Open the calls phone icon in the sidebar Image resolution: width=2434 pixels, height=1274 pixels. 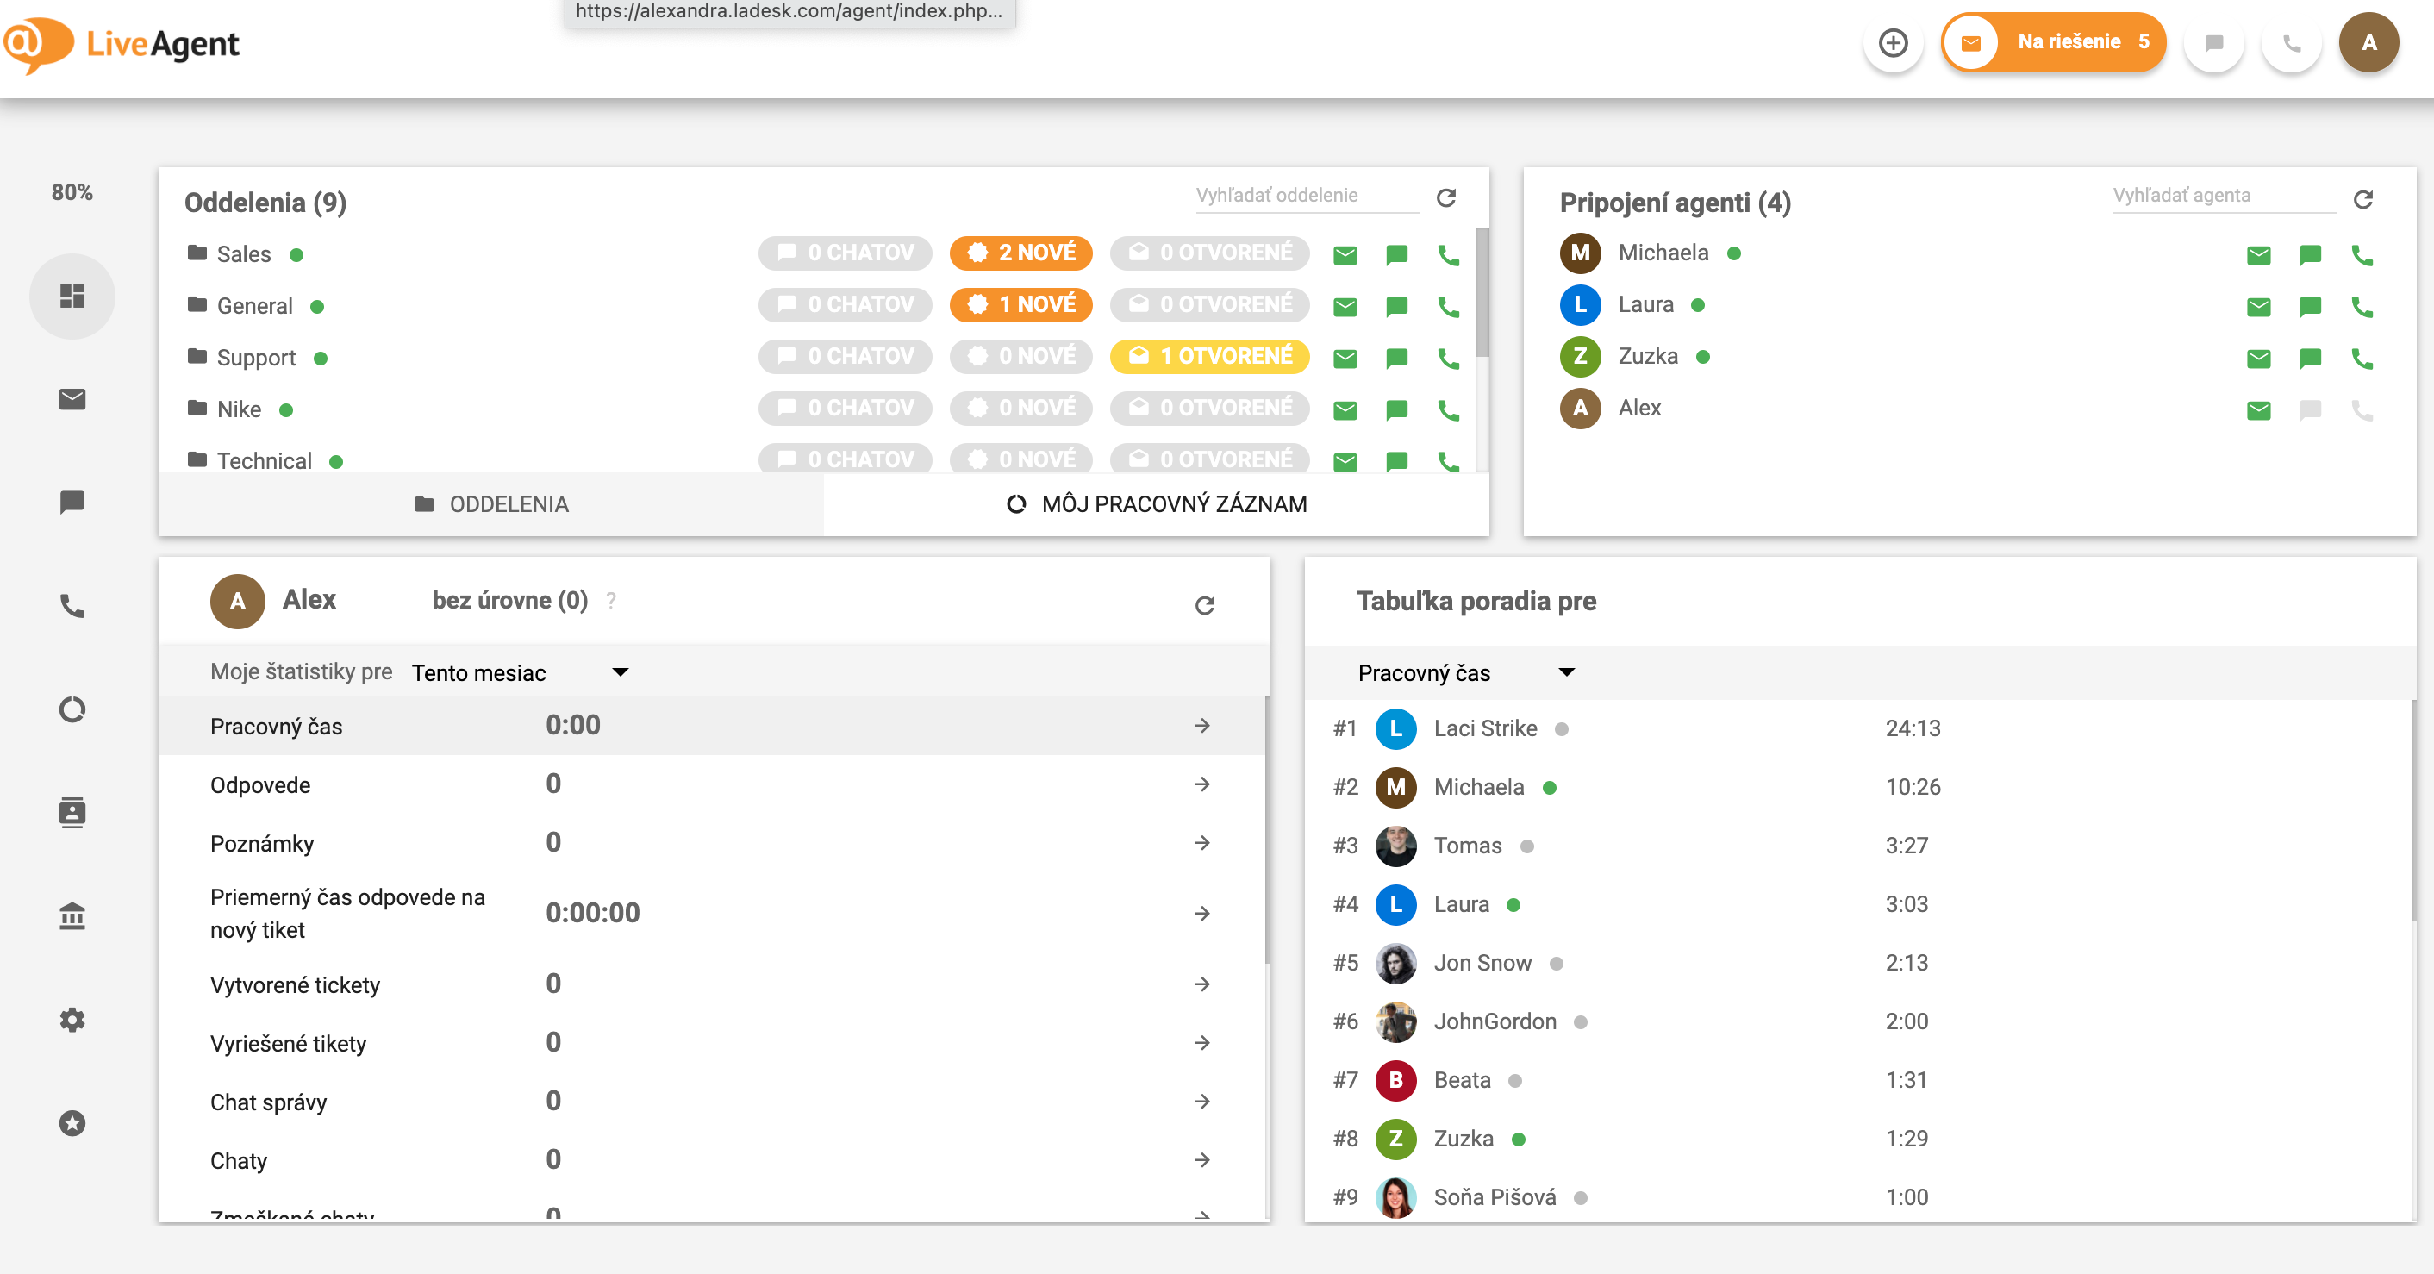(72, 606)
